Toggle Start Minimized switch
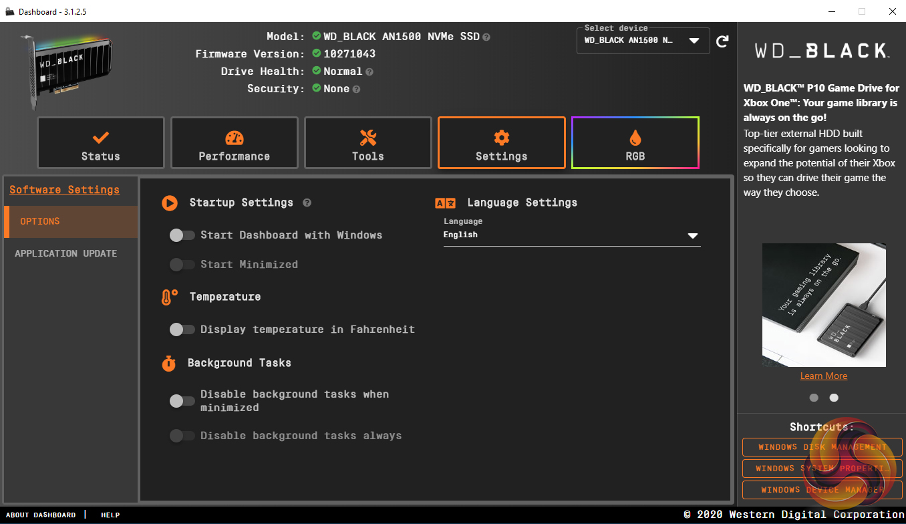This screenshot has height=524, width=906. click(182, 265)
